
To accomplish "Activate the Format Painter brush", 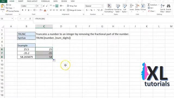I will [13, 11].
